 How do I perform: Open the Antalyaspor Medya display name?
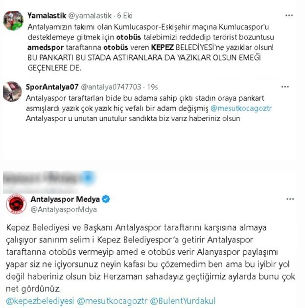click(x=65, y=199)
